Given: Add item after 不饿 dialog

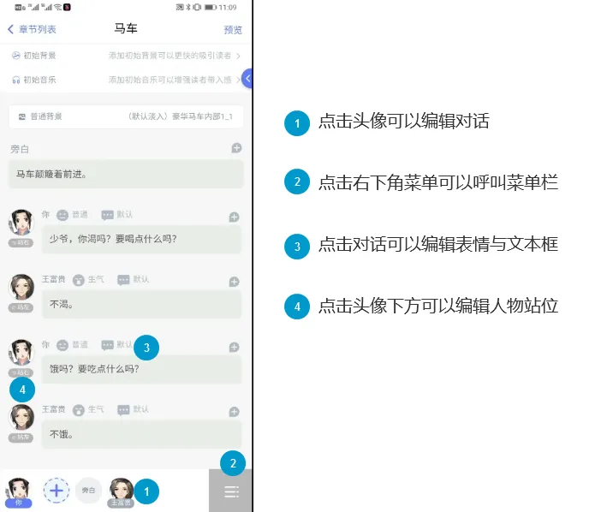Looking at the screenshot, I should coord(235,412).
